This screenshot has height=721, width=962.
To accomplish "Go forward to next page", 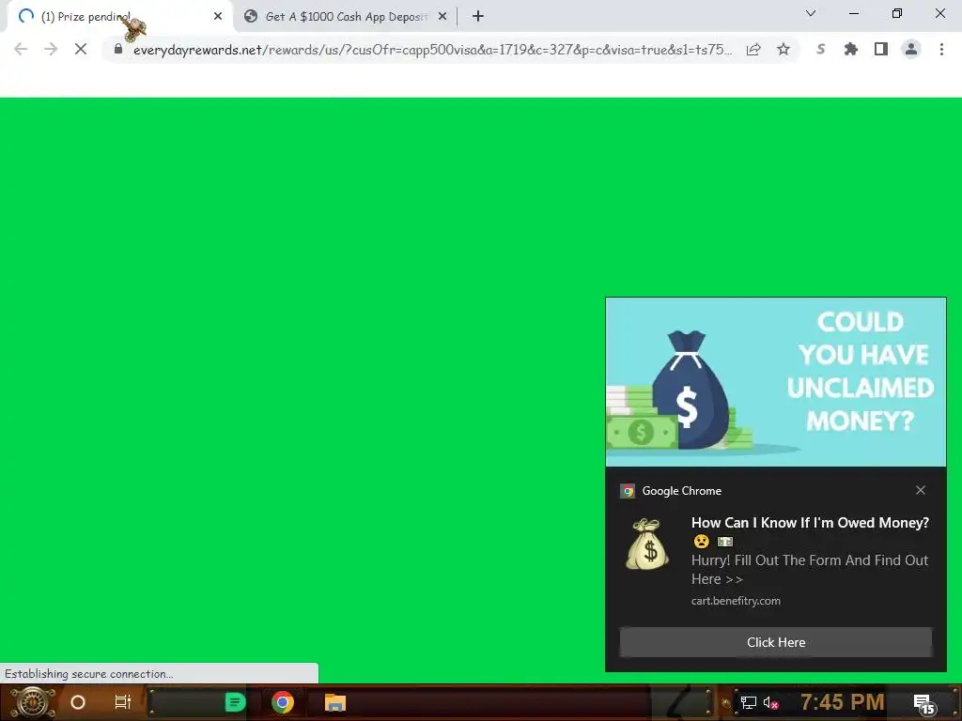I will click(51, 49).
